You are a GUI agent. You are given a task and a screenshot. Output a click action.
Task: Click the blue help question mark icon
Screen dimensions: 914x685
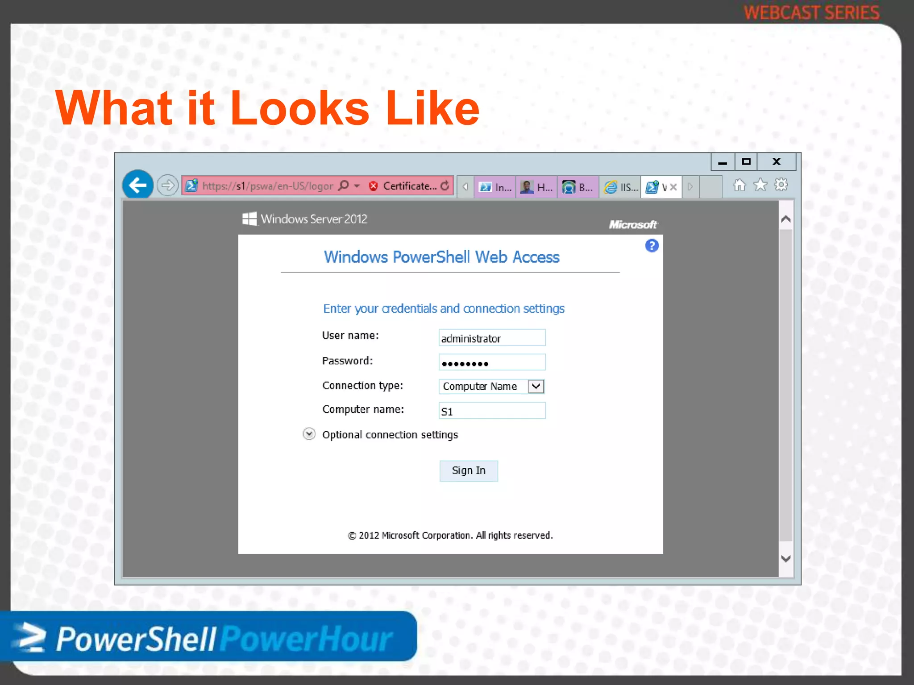[x=652, y=246]
